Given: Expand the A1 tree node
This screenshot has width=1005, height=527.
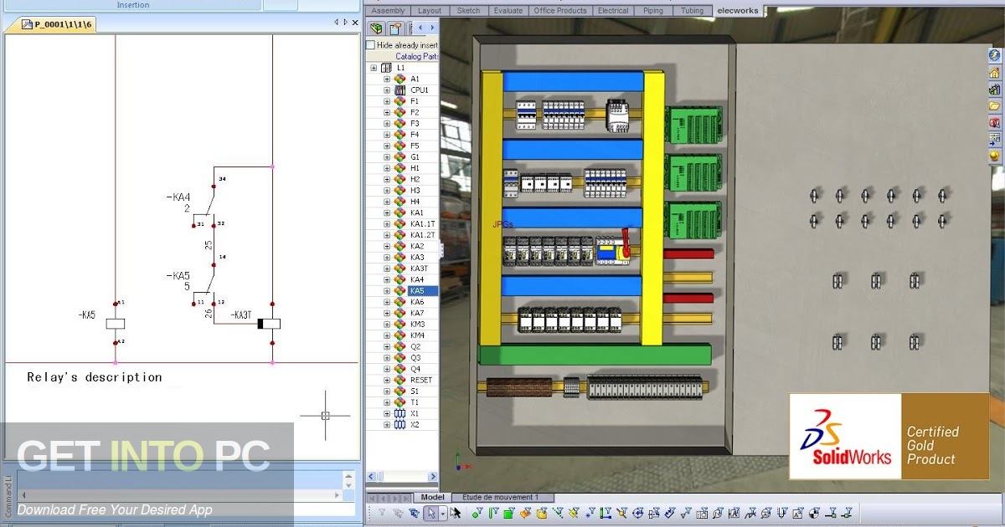Looking at the screenshot, I should pyautogui.click(x=387, y=79).
